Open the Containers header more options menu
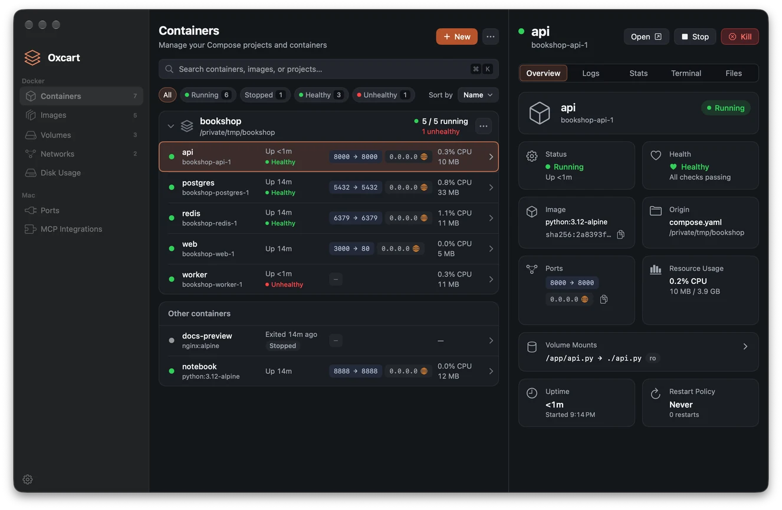 pos(490,37)
